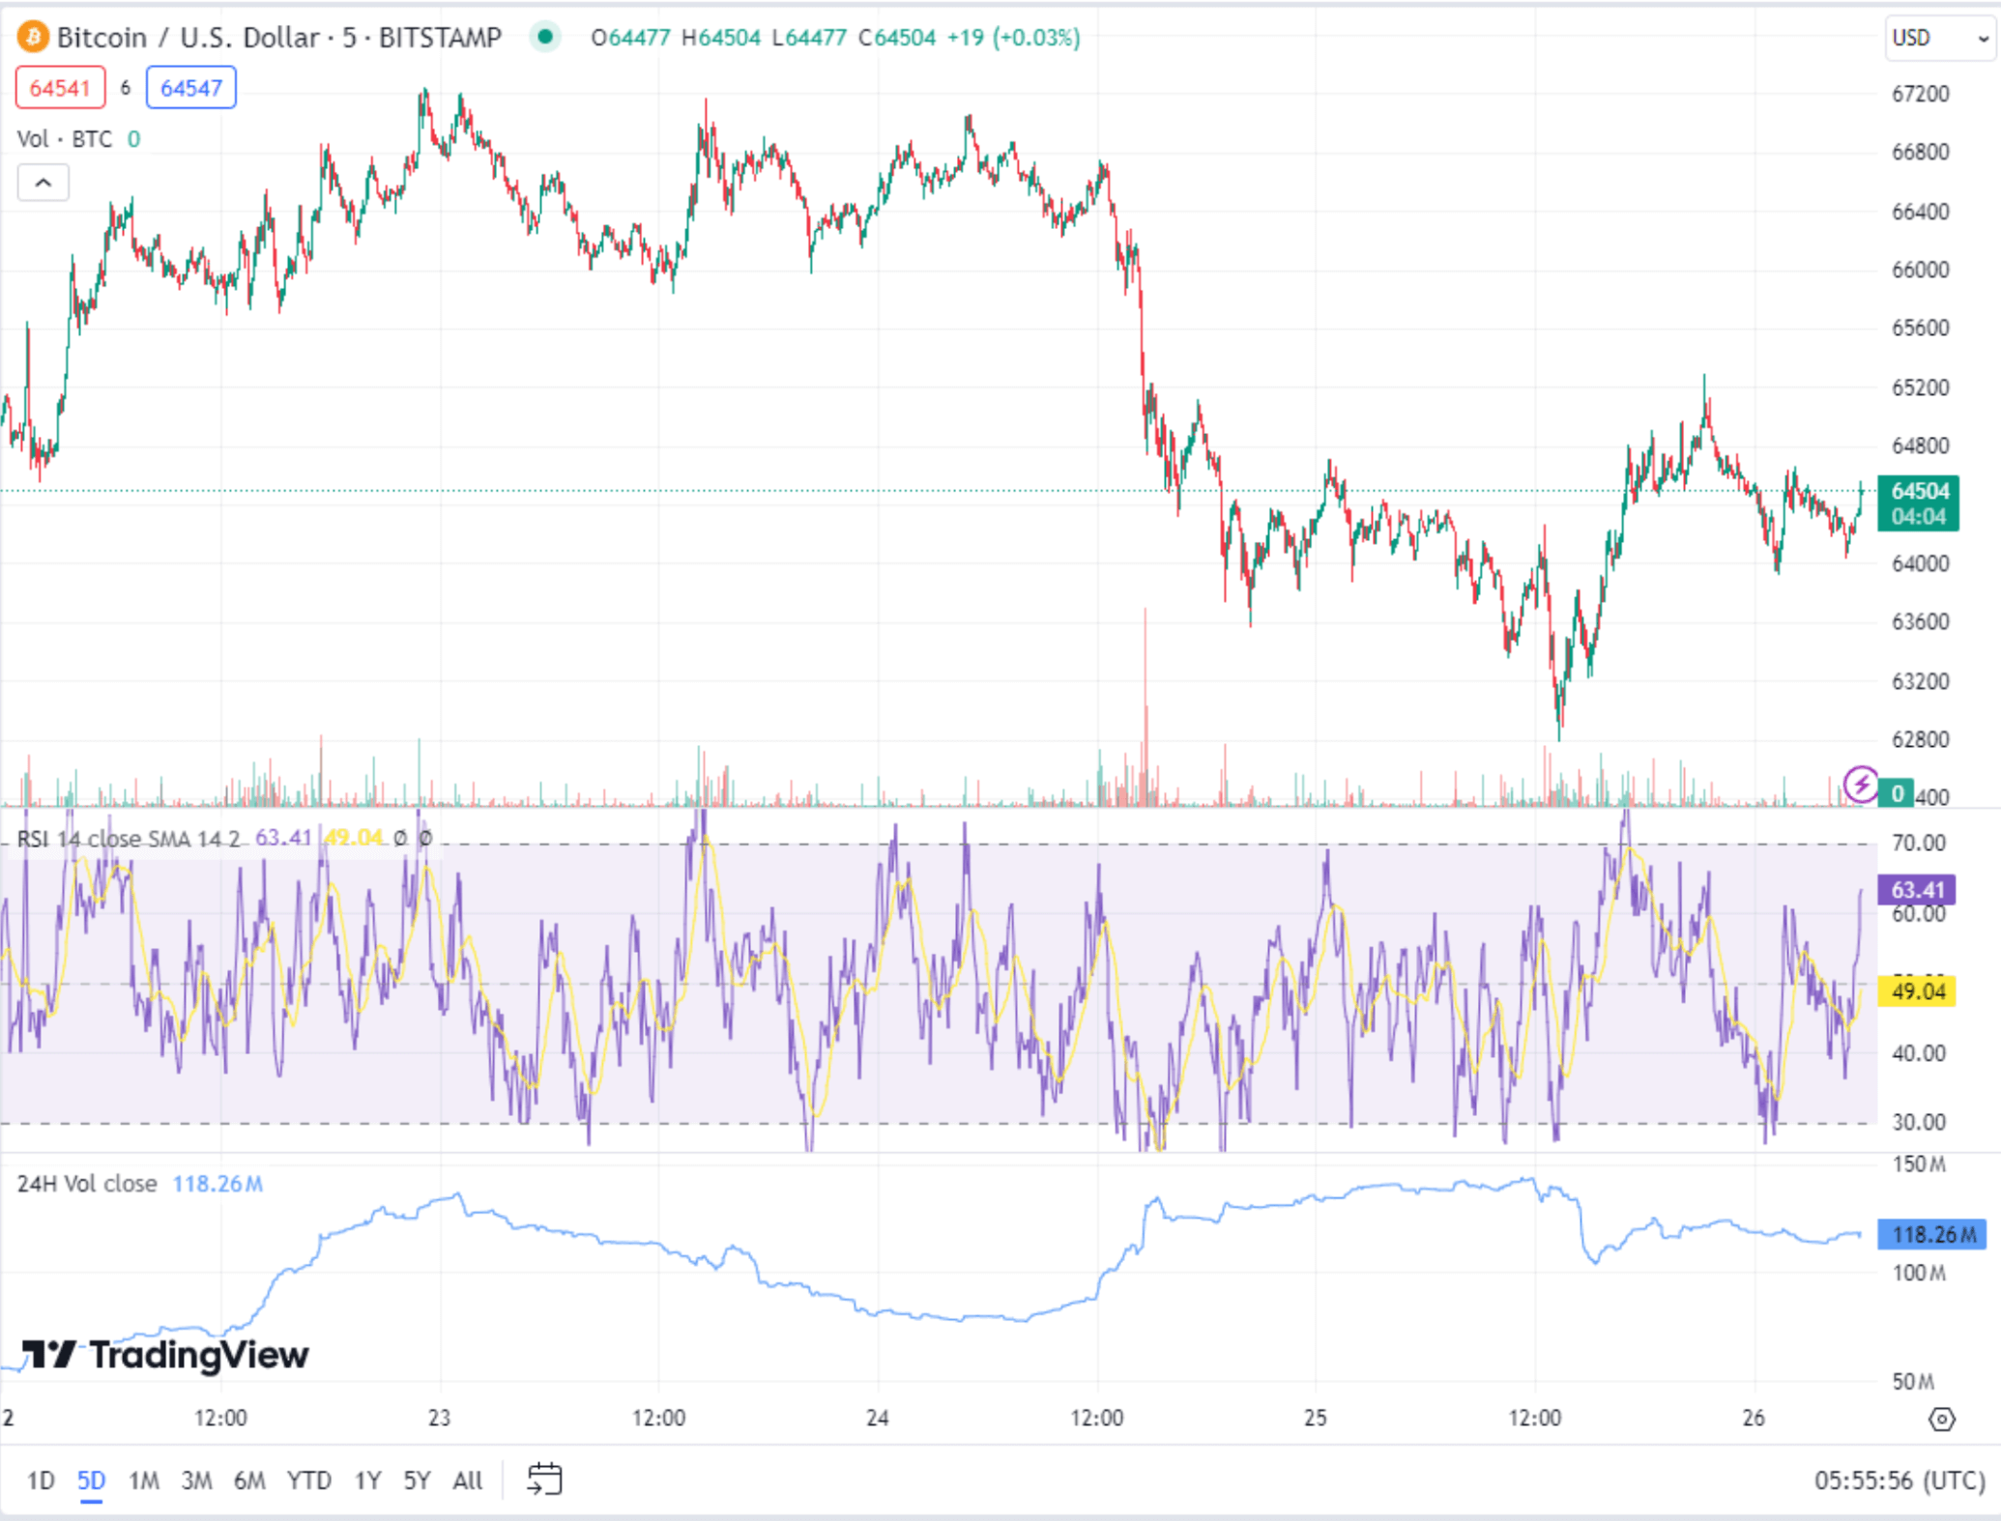The height and width of the screenshot is (1521, 2001).
Task: Collapse the symbol info legend arrow
Action: point(43,182)
